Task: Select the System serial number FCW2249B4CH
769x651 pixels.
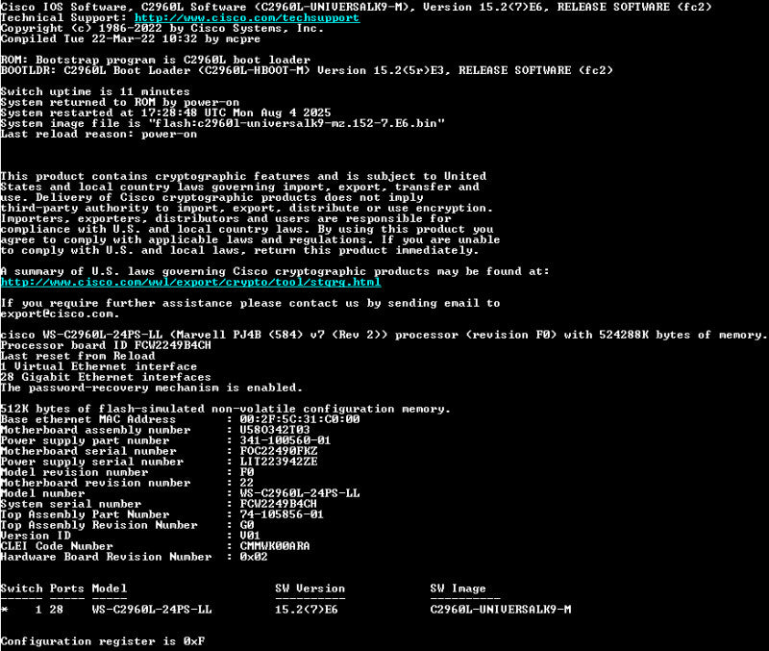Action: click(x=278, y=504)
